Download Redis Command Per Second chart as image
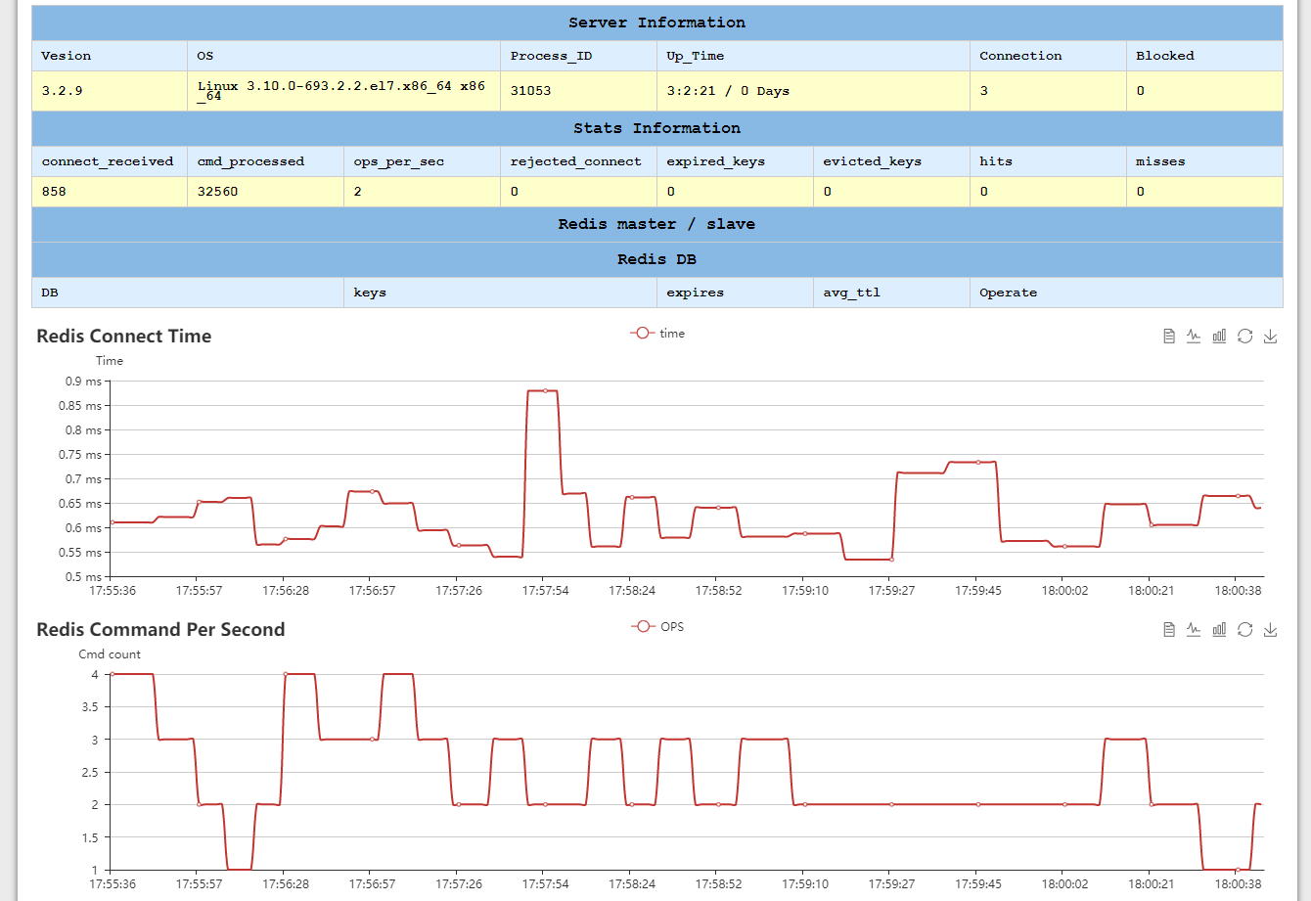1311x901 pixels. pos(1271,630)
